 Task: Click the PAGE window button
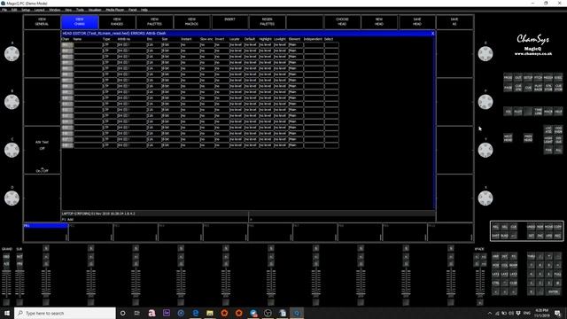[508, 88]
